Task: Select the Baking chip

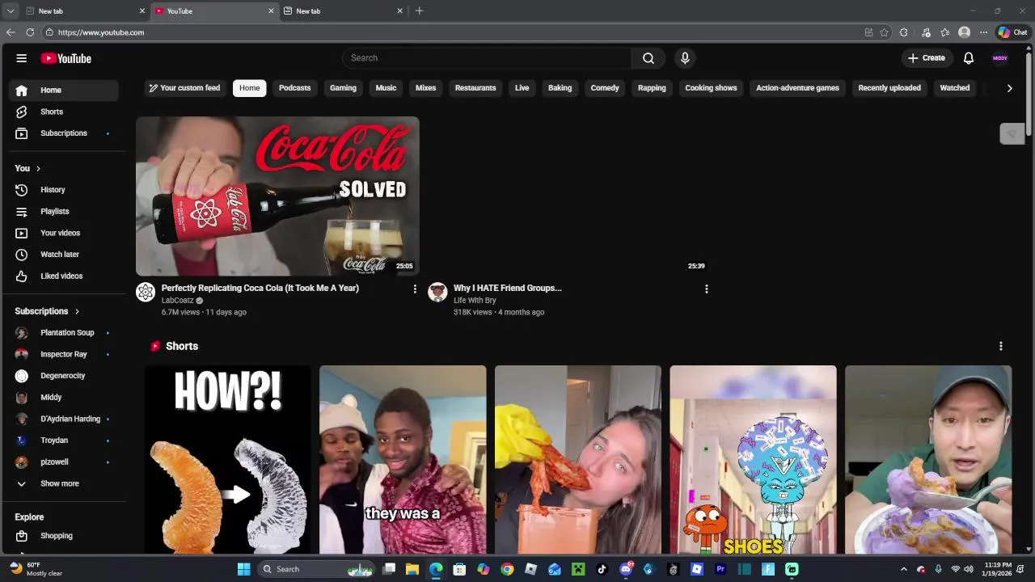Action: click(x=560, y=88)
